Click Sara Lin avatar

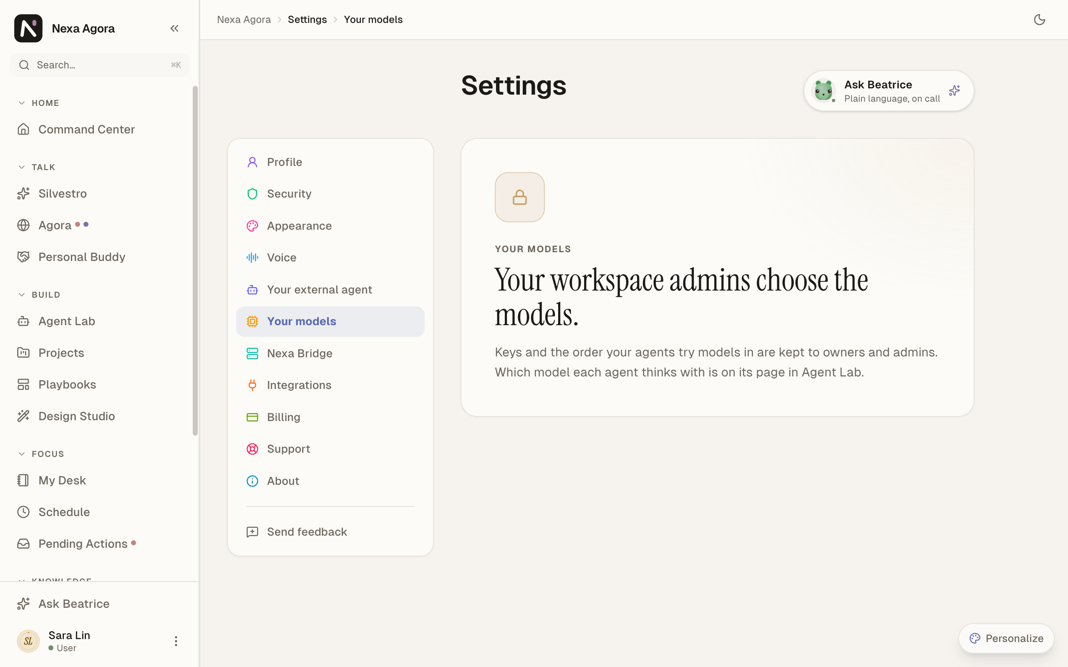[28, 641]
